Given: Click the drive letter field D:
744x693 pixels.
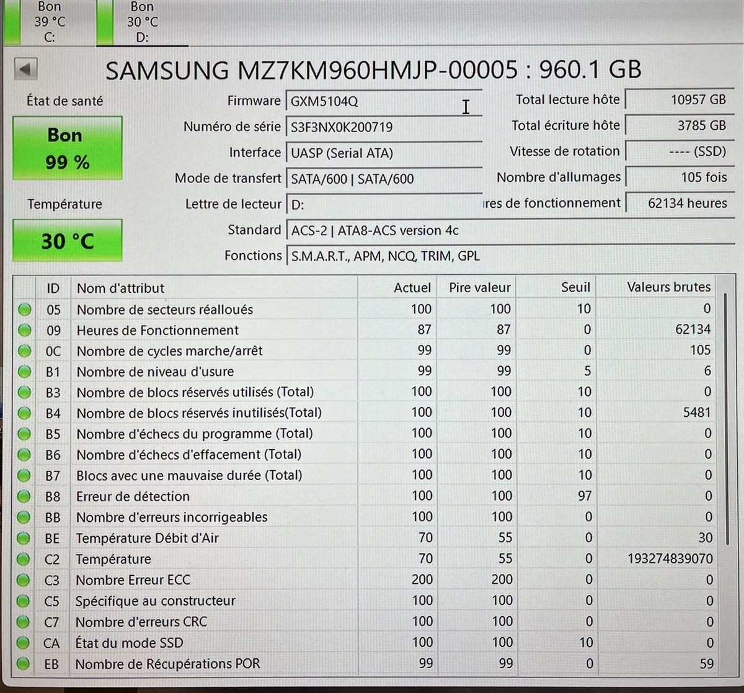Looking at the screenshot, I should 384,205.
